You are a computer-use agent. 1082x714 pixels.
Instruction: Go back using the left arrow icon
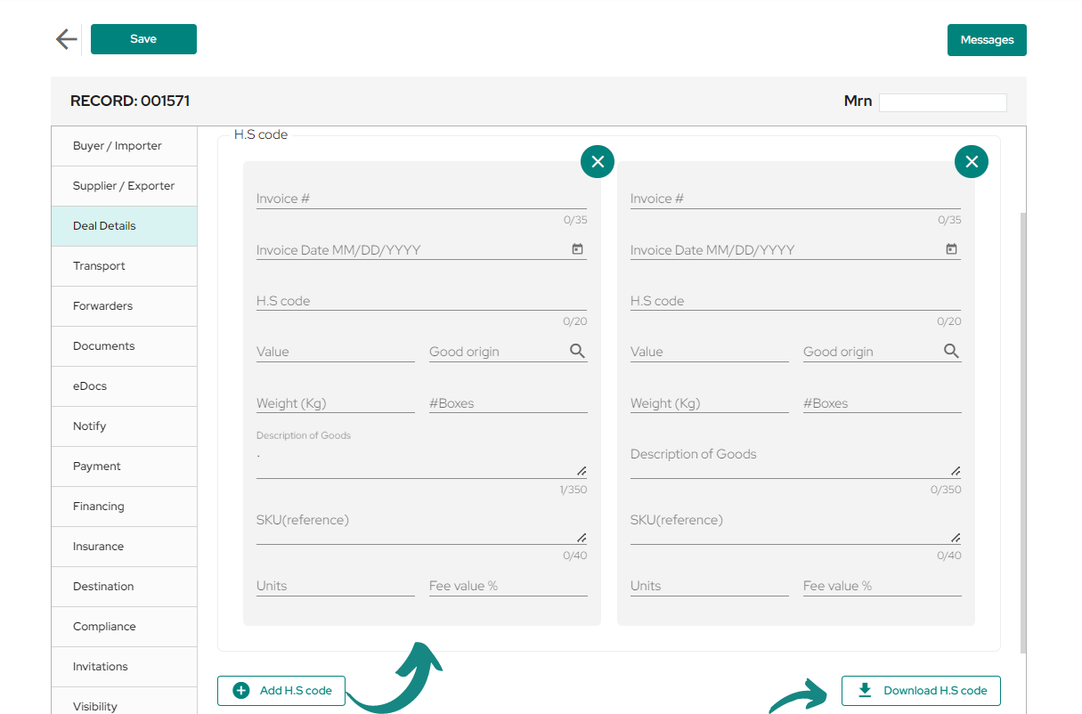coord(66,39)
